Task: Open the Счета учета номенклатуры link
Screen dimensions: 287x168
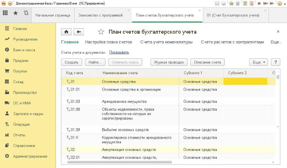Action: point(166,42)
